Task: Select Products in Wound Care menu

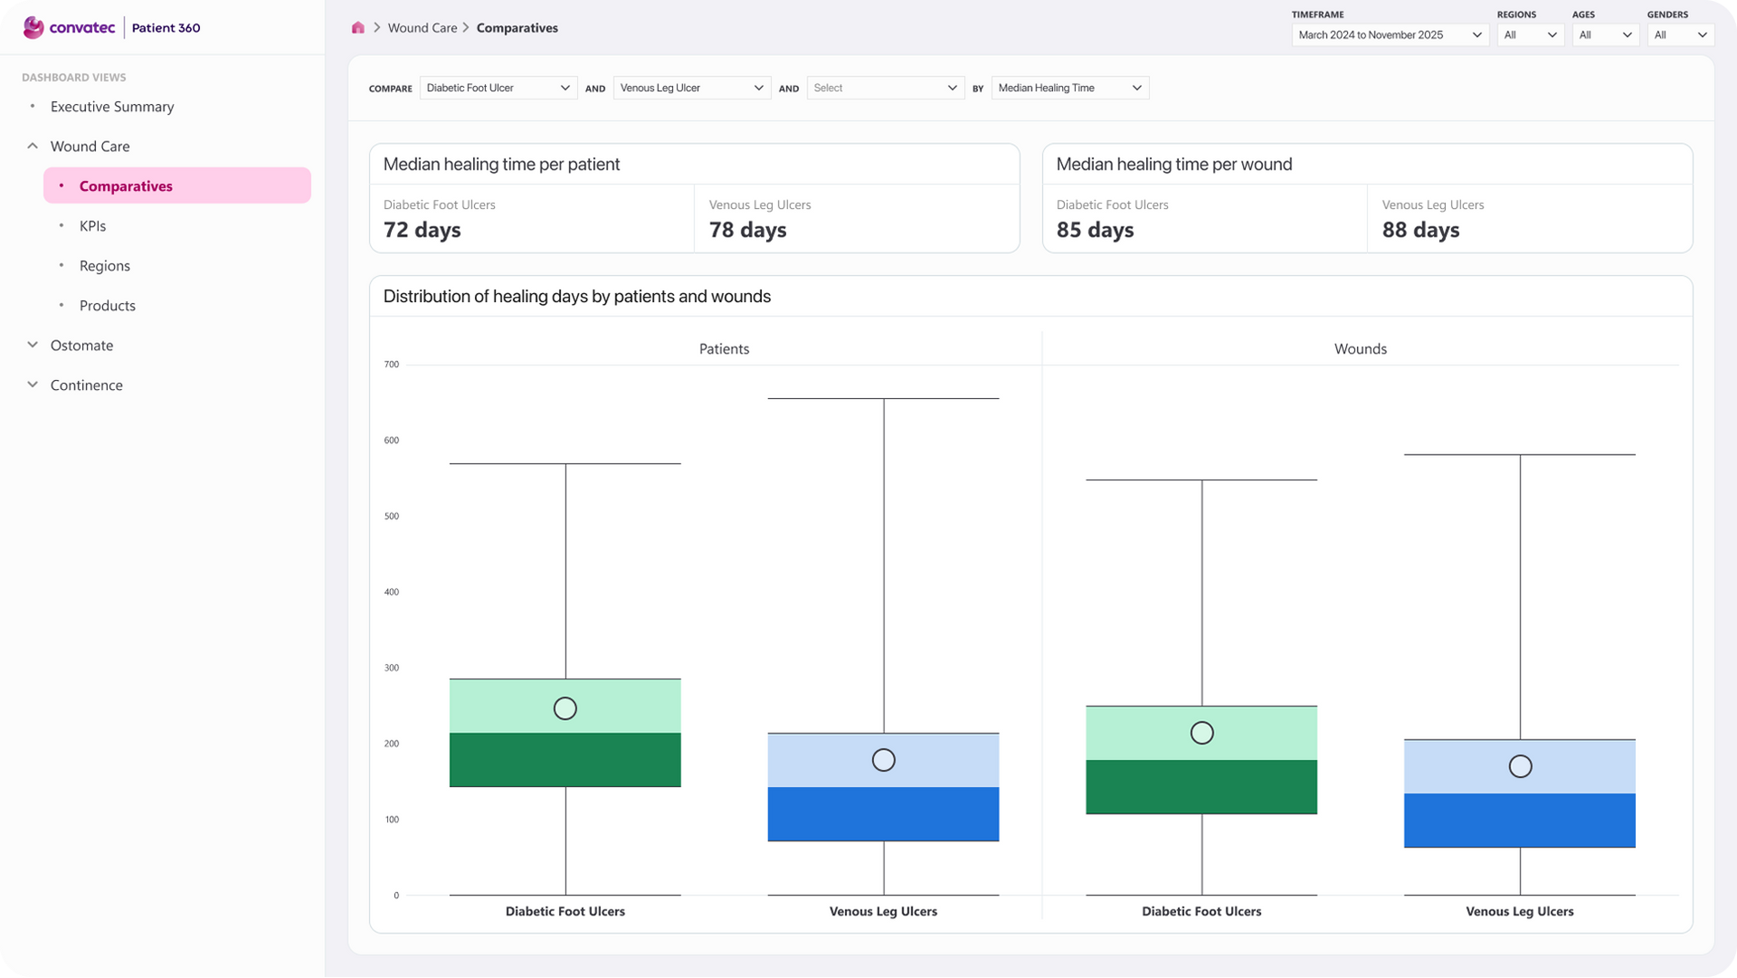Action: 108,306
